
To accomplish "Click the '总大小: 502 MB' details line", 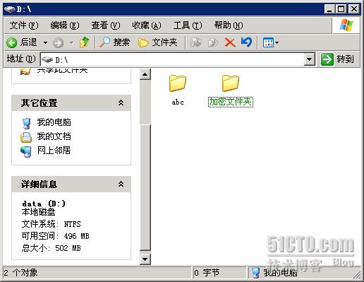I will coord(51,248).
